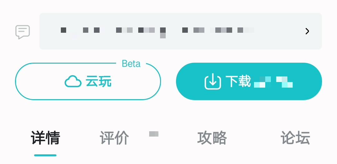Click the download arrow icon
The width and height of the screenshot is (337, 164).
[213, 81]
